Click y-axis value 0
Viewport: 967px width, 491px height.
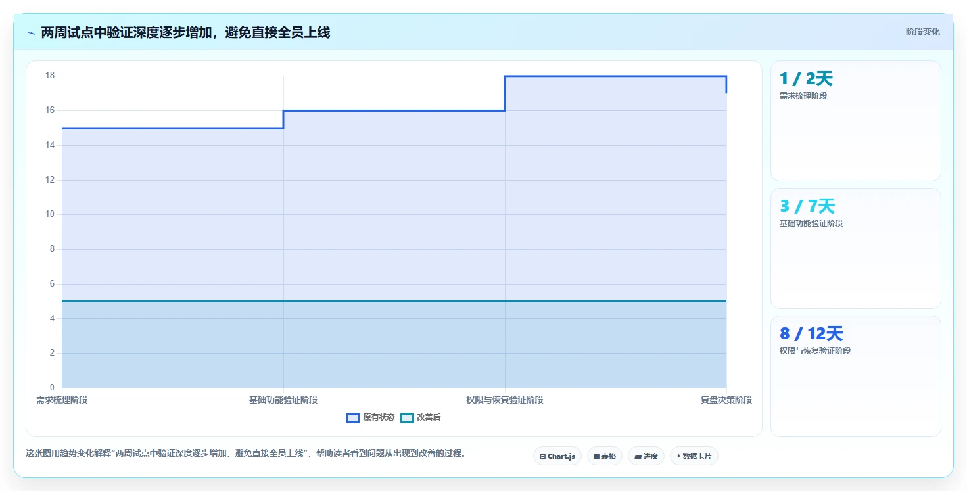click(x=53, y=388)
